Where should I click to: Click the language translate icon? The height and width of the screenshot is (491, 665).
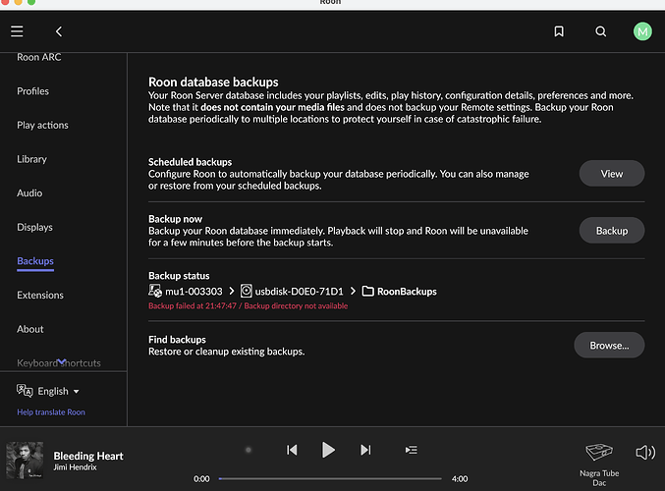[x=25, y=391]
